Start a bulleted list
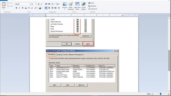This screenshot has width=171, height=96. (x=52, y=4)
